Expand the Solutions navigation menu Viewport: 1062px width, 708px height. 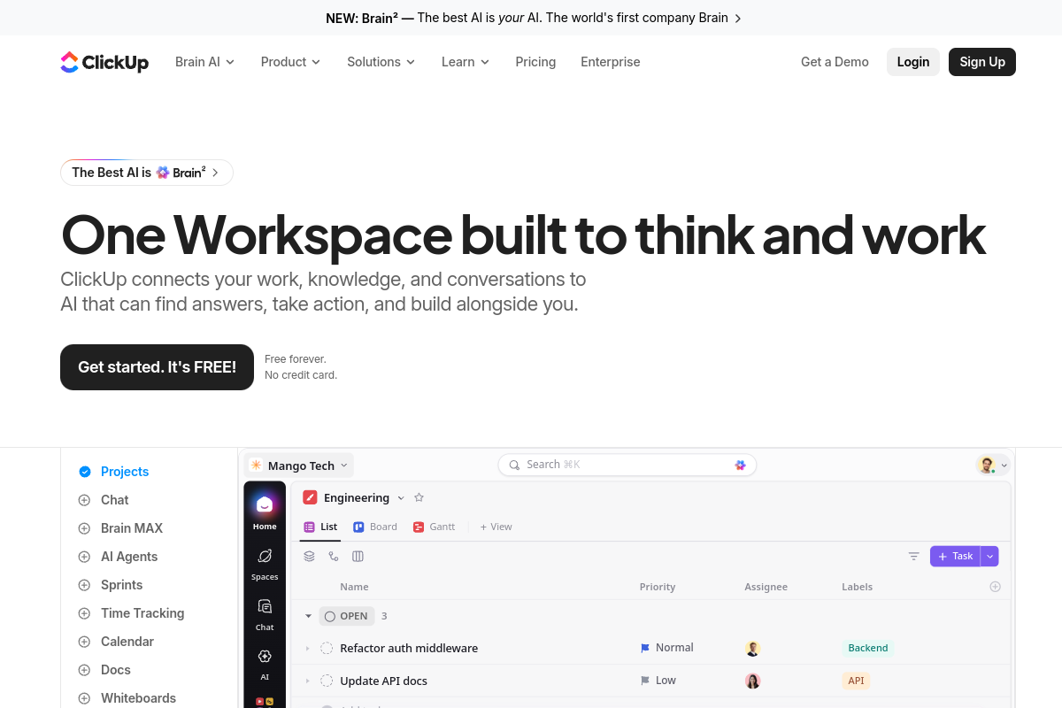[x=381, y=62]
